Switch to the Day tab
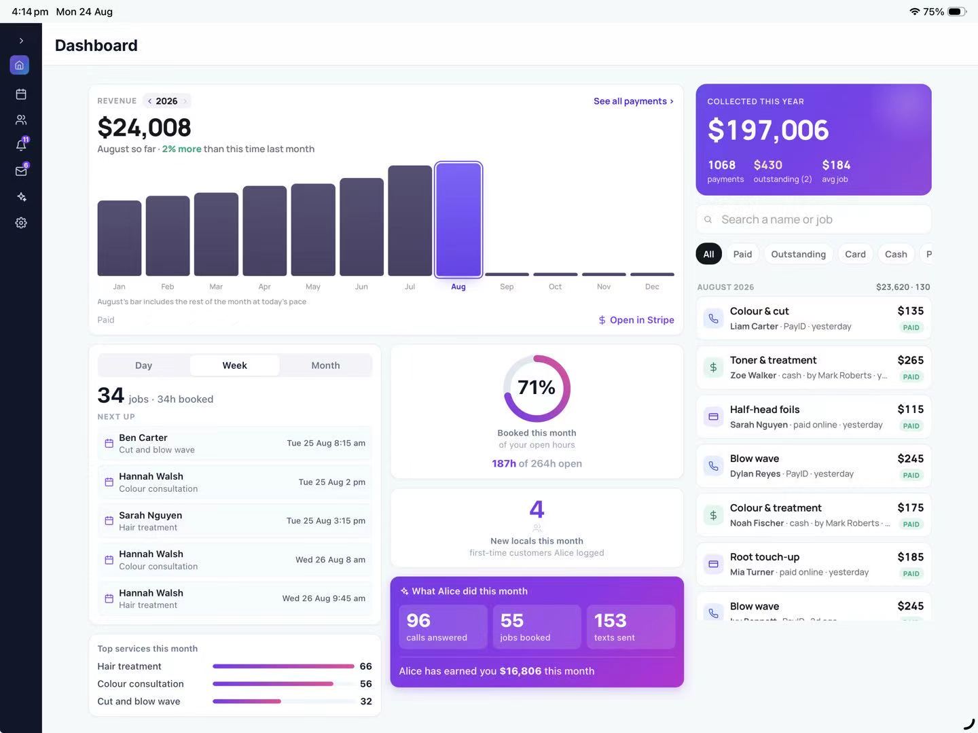This screenshot has width=978, height=733. [144, 365]
